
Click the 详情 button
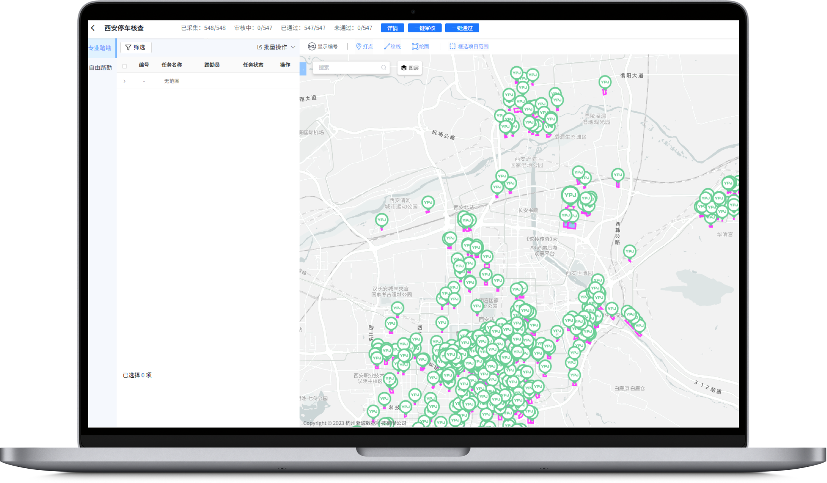point(392,28)
